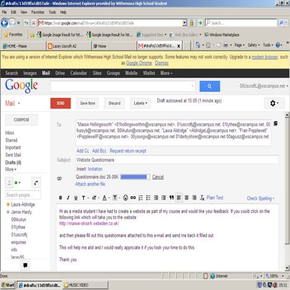Viewport: 290px width, 290px height.
Task: Switch to the Lacey Uscroft A2 tab
Action: [x=68, y=46]
